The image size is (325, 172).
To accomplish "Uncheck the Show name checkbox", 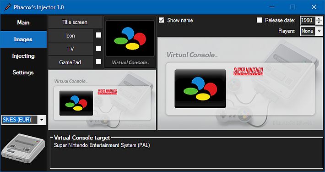I will (162, 20).
